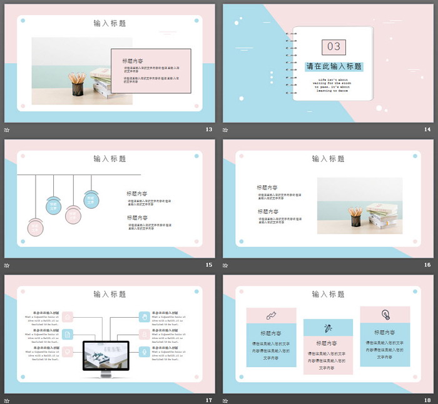Click slide number 17 label

click(209, 400)
